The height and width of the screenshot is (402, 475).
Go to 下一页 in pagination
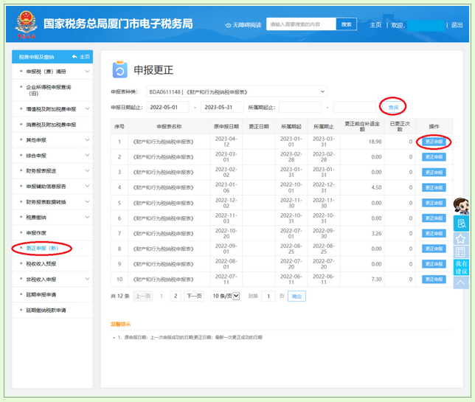(194, 296)
